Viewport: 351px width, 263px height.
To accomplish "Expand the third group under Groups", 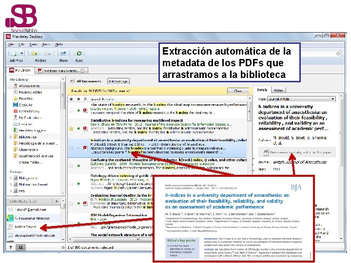I will click(11, 191).
